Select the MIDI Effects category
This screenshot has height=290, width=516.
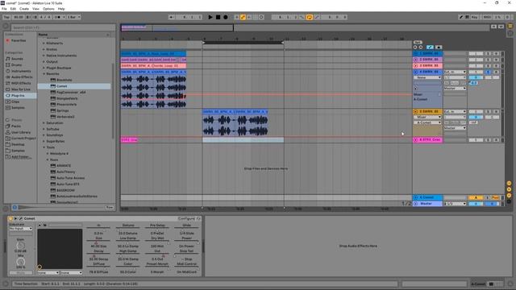pos(21,83)
